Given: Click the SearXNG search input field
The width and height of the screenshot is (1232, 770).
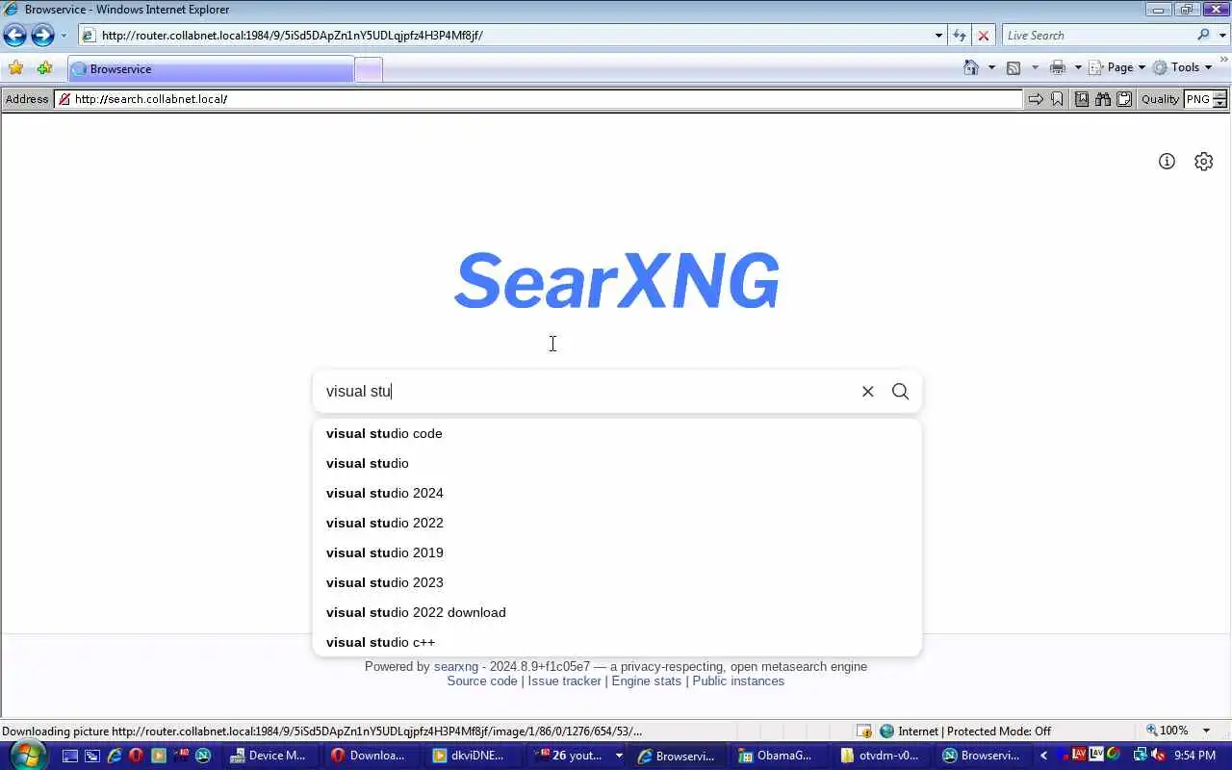Looking at the screenshot, I should [587, 392].
